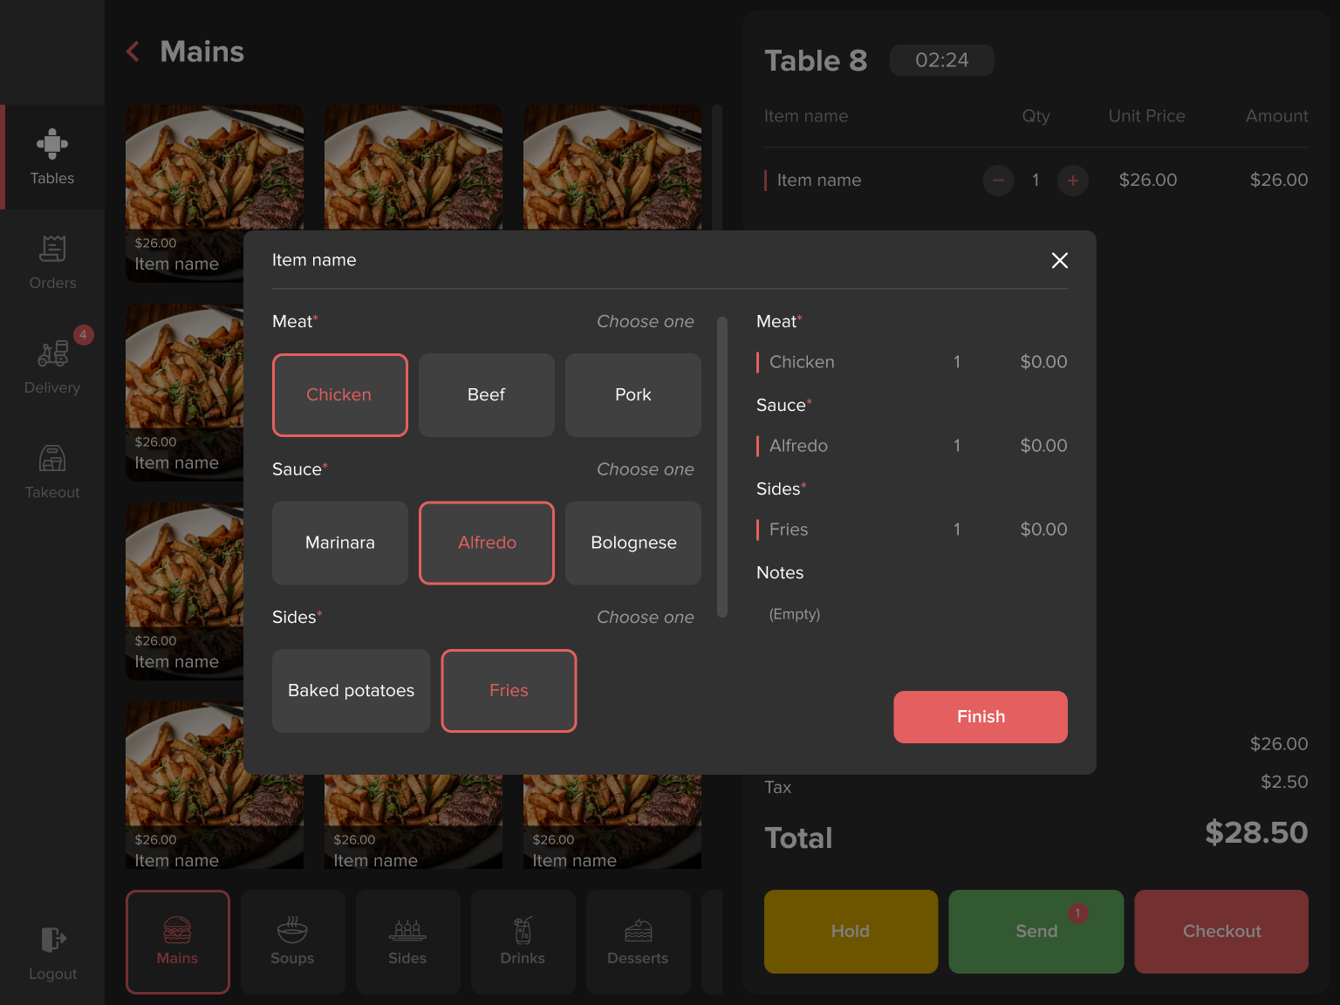Choose Alfredo sauce option

(487, 543)
